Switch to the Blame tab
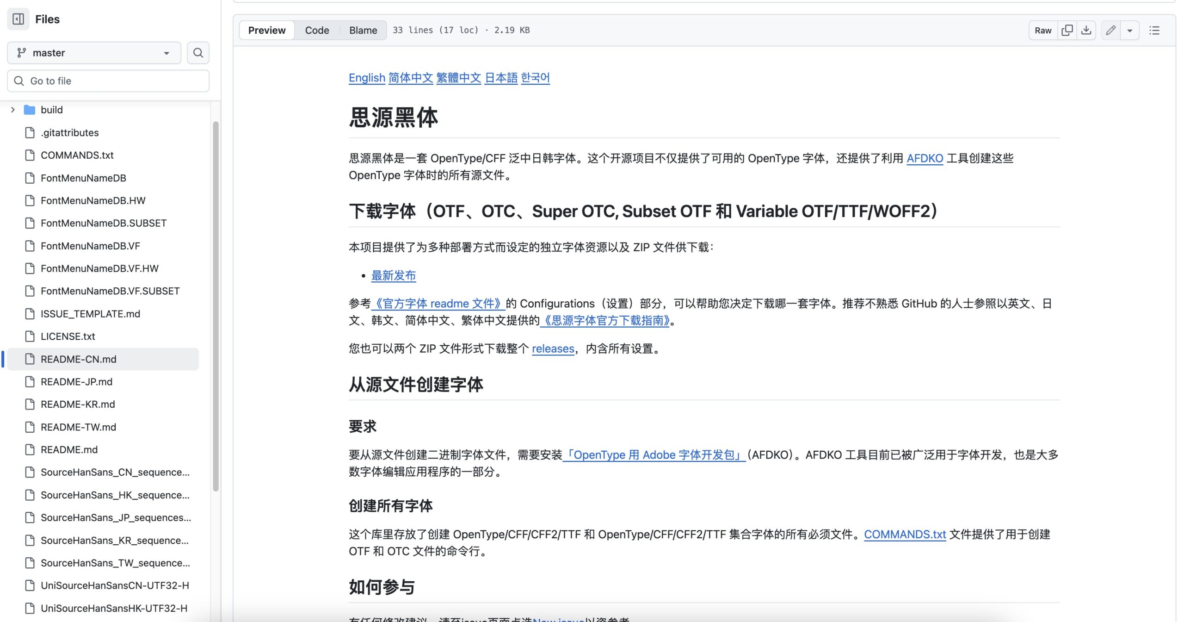This screenshot has width=1184, height=622. point(363,31)
